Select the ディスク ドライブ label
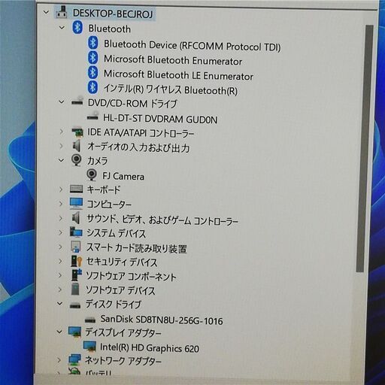 [114, 305]
